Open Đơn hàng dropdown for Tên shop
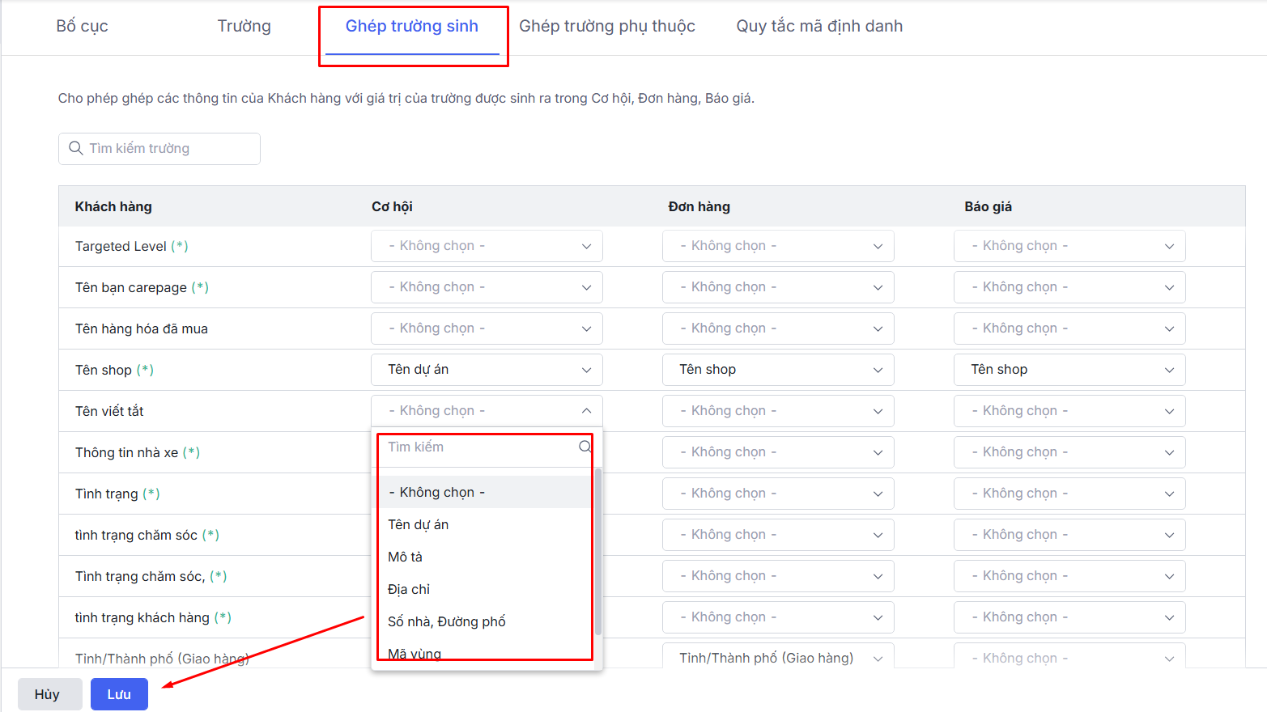 click(778, 370)
